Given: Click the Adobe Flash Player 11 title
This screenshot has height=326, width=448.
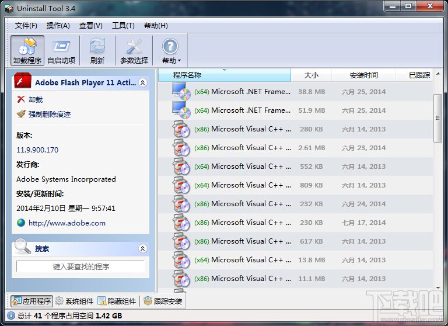Looking at the screenshot, I should coord(85,83).
